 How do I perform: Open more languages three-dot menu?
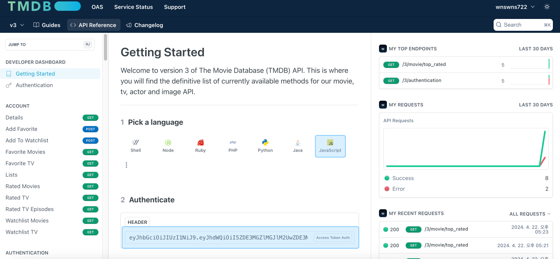tap(126, 165)
